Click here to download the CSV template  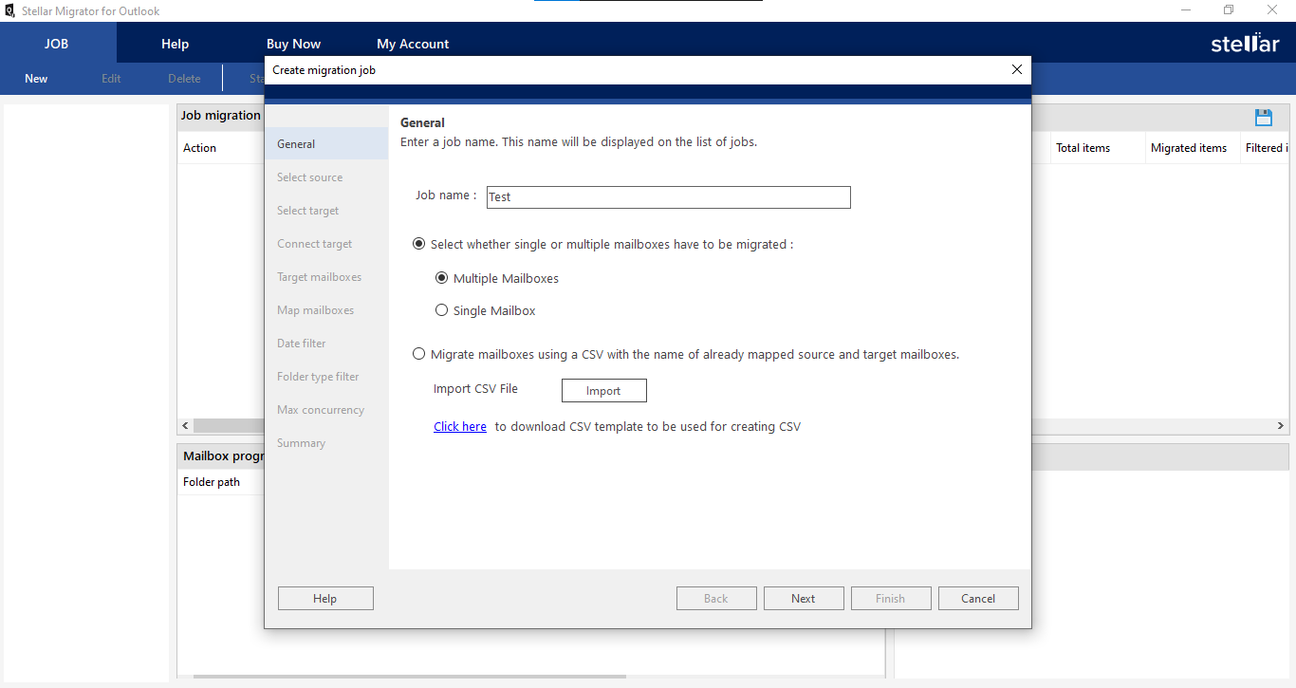(460, 426)
